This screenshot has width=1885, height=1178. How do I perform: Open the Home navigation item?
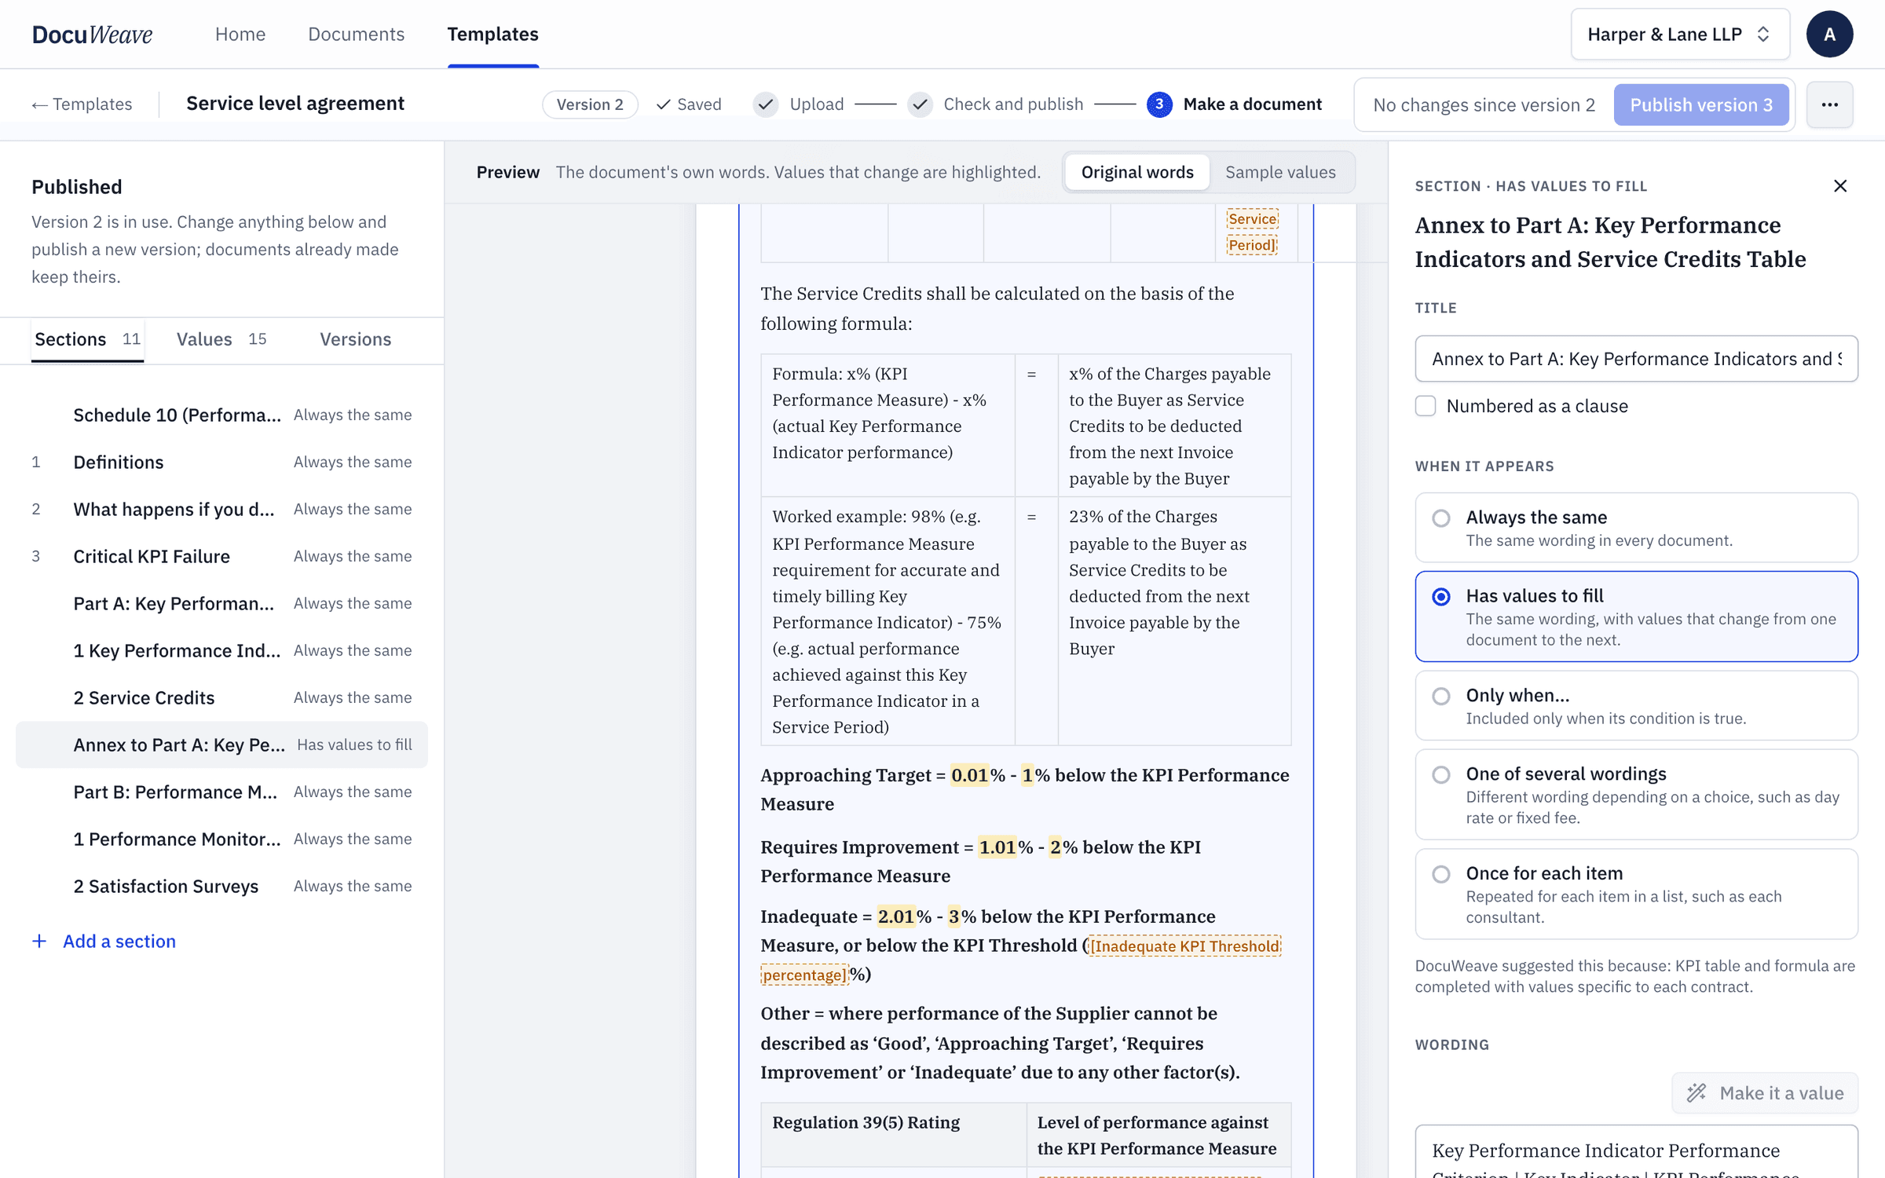240,34
